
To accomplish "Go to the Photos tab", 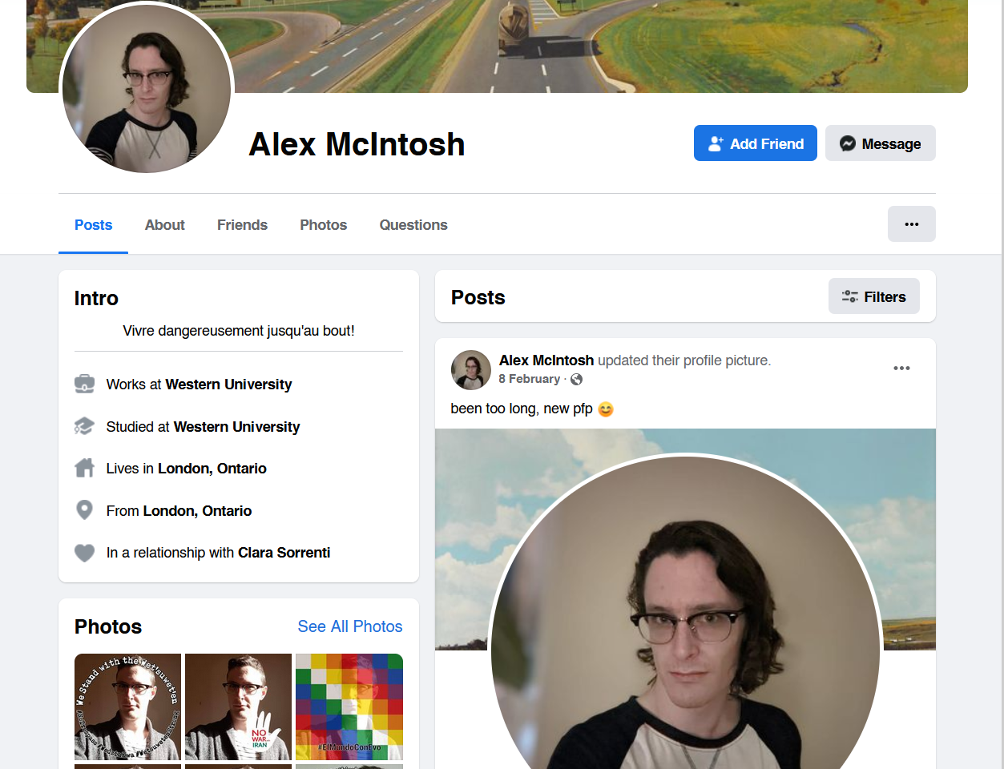I will 323,225.
